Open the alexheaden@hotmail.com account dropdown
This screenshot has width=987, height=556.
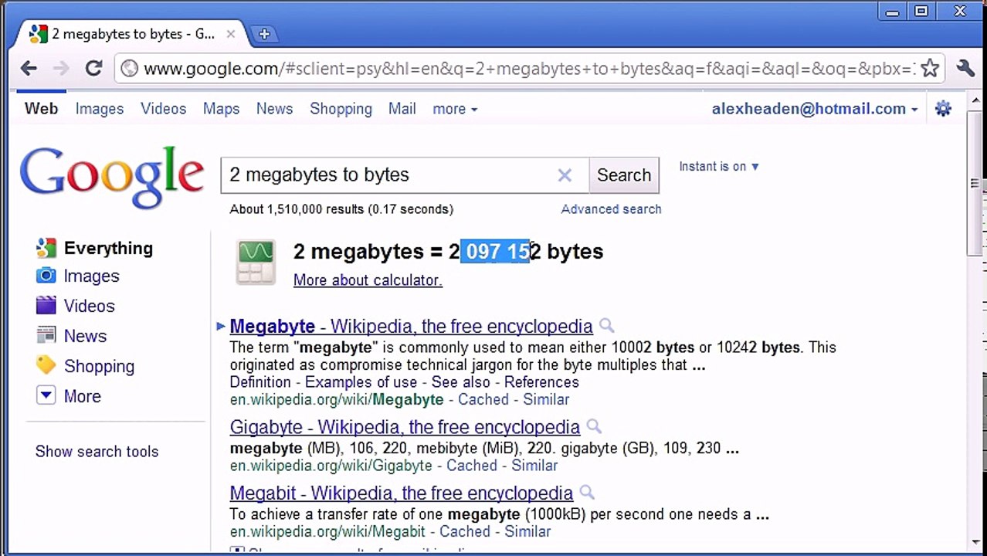pyautogui.click(x=815, y=109)
